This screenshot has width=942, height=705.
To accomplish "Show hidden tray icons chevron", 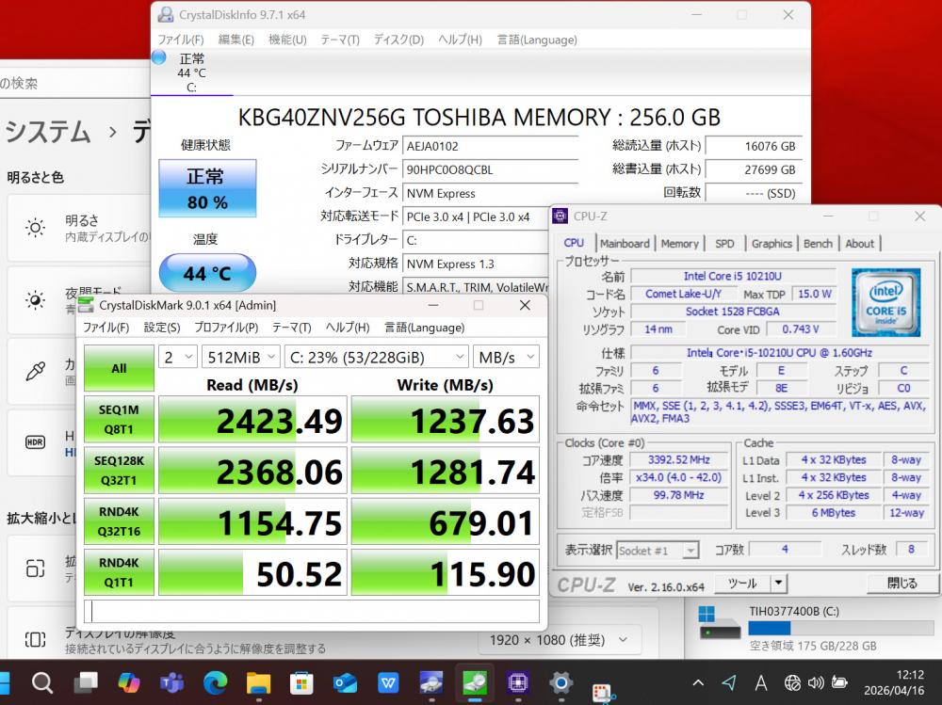I will coord(698,682).
